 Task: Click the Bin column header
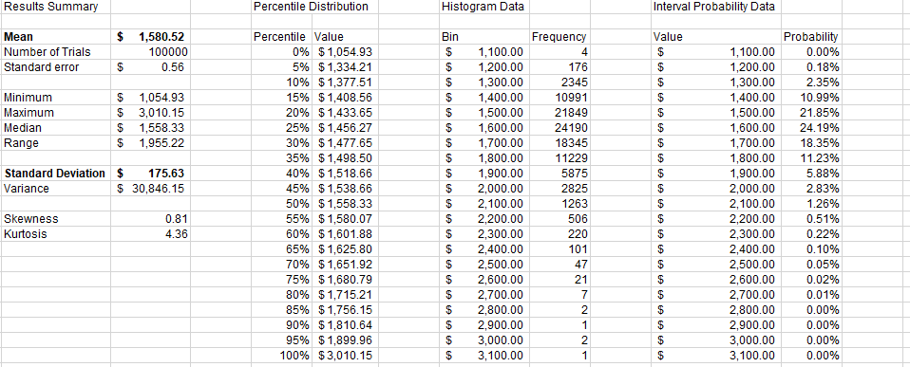tap(484, 37)
